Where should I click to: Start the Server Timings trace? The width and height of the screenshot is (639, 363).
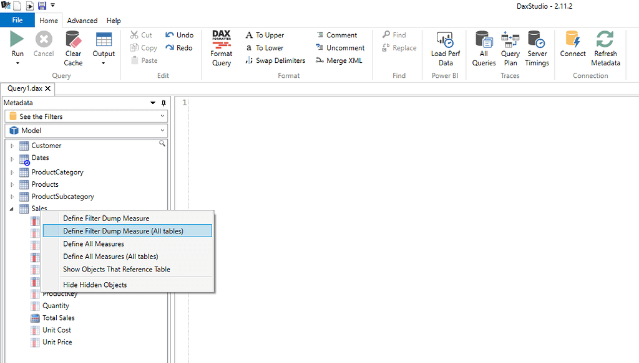pyautogui.click(x=537, y=47)
